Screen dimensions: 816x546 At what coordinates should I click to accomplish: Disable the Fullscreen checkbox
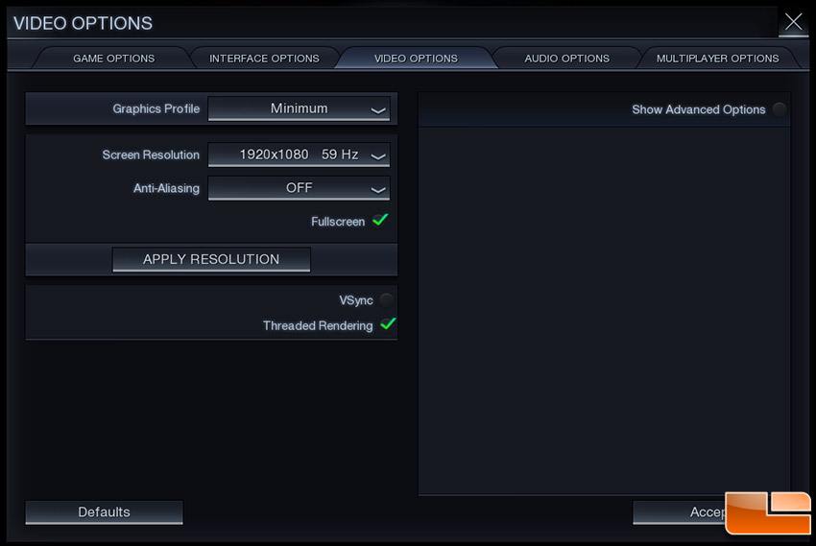380,221
